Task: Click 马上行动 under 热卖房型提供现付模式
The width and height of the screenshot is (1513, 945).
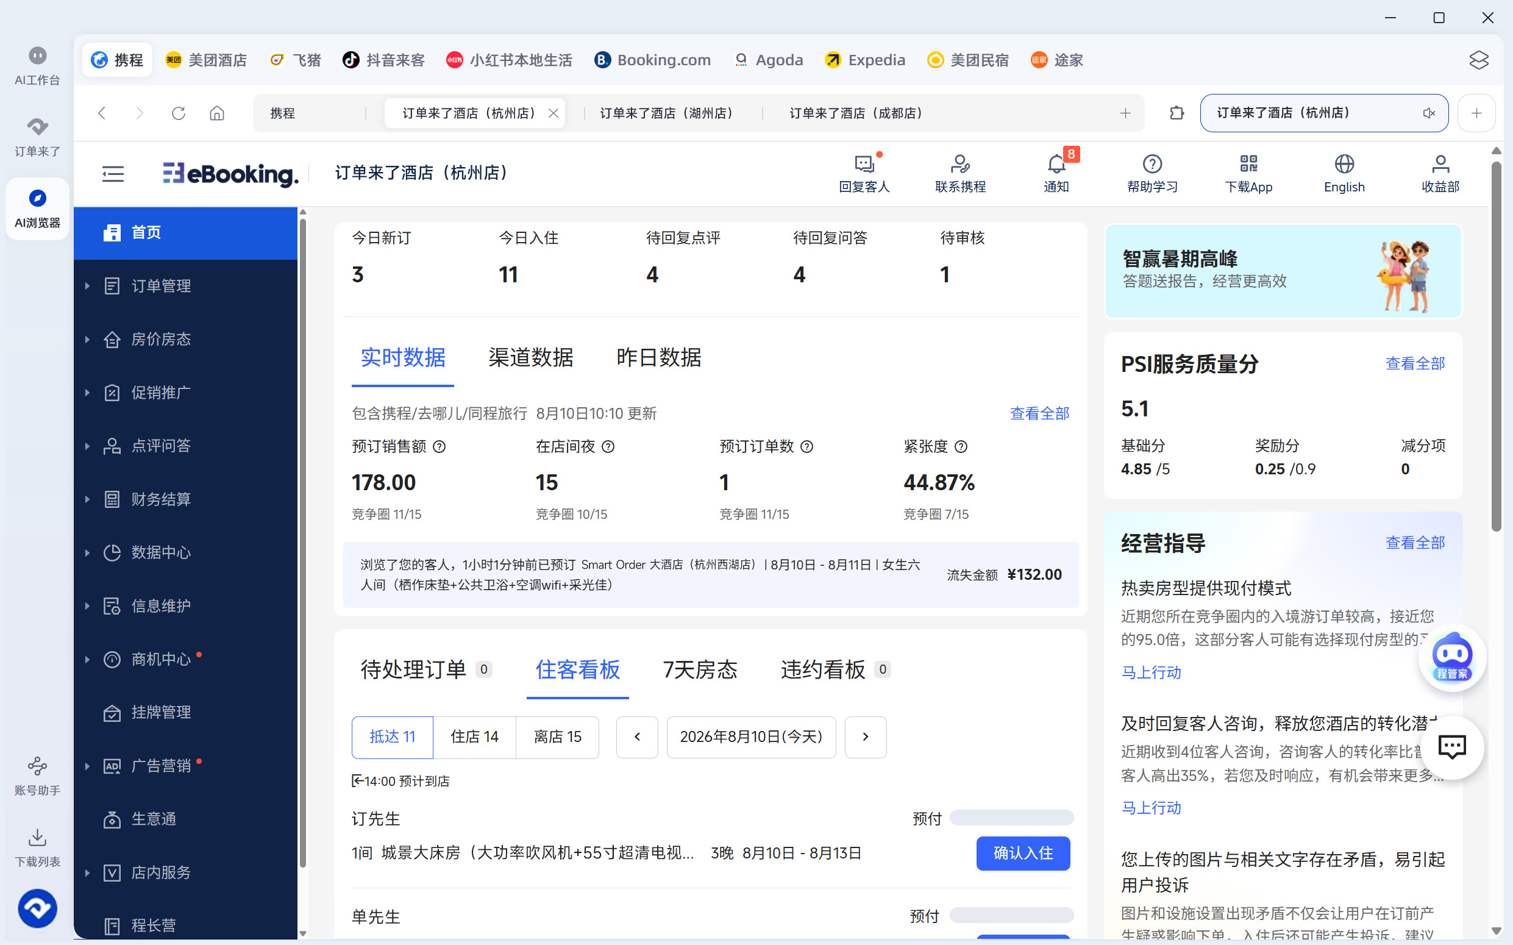Action: pyautogui.click(x=1150, y=672)
